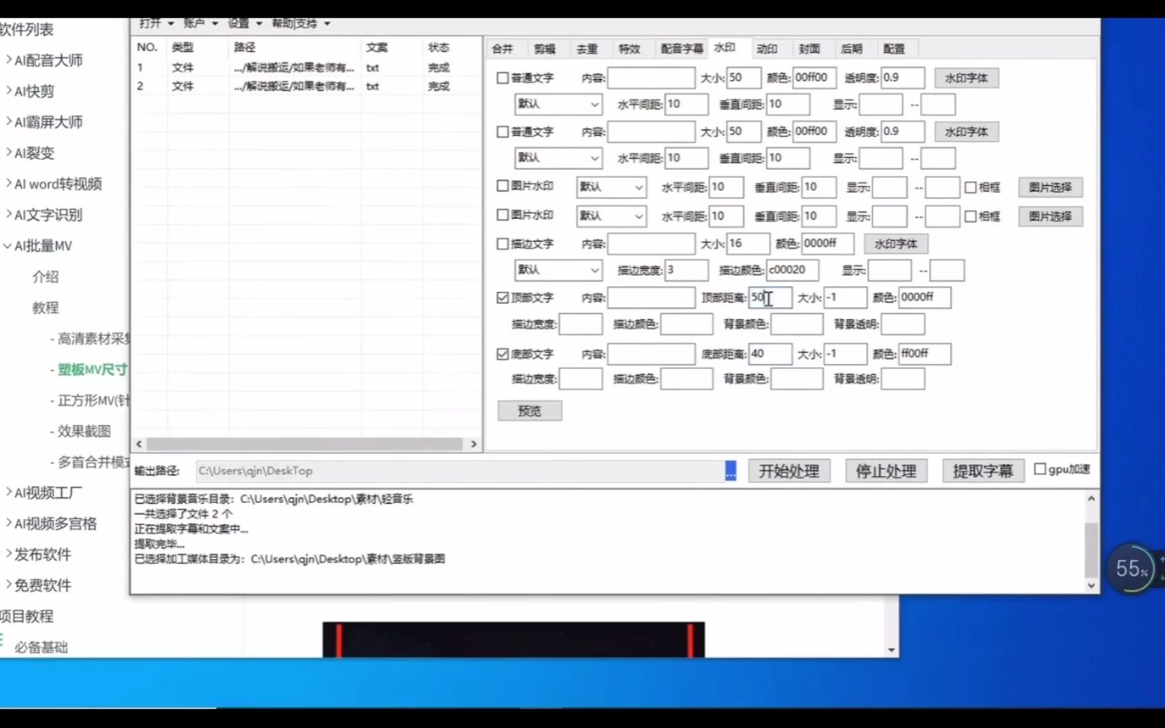Click log panel scroll-up arrow
The height and width of the screenshot is (728, 1165).
tap(1092, 499)
